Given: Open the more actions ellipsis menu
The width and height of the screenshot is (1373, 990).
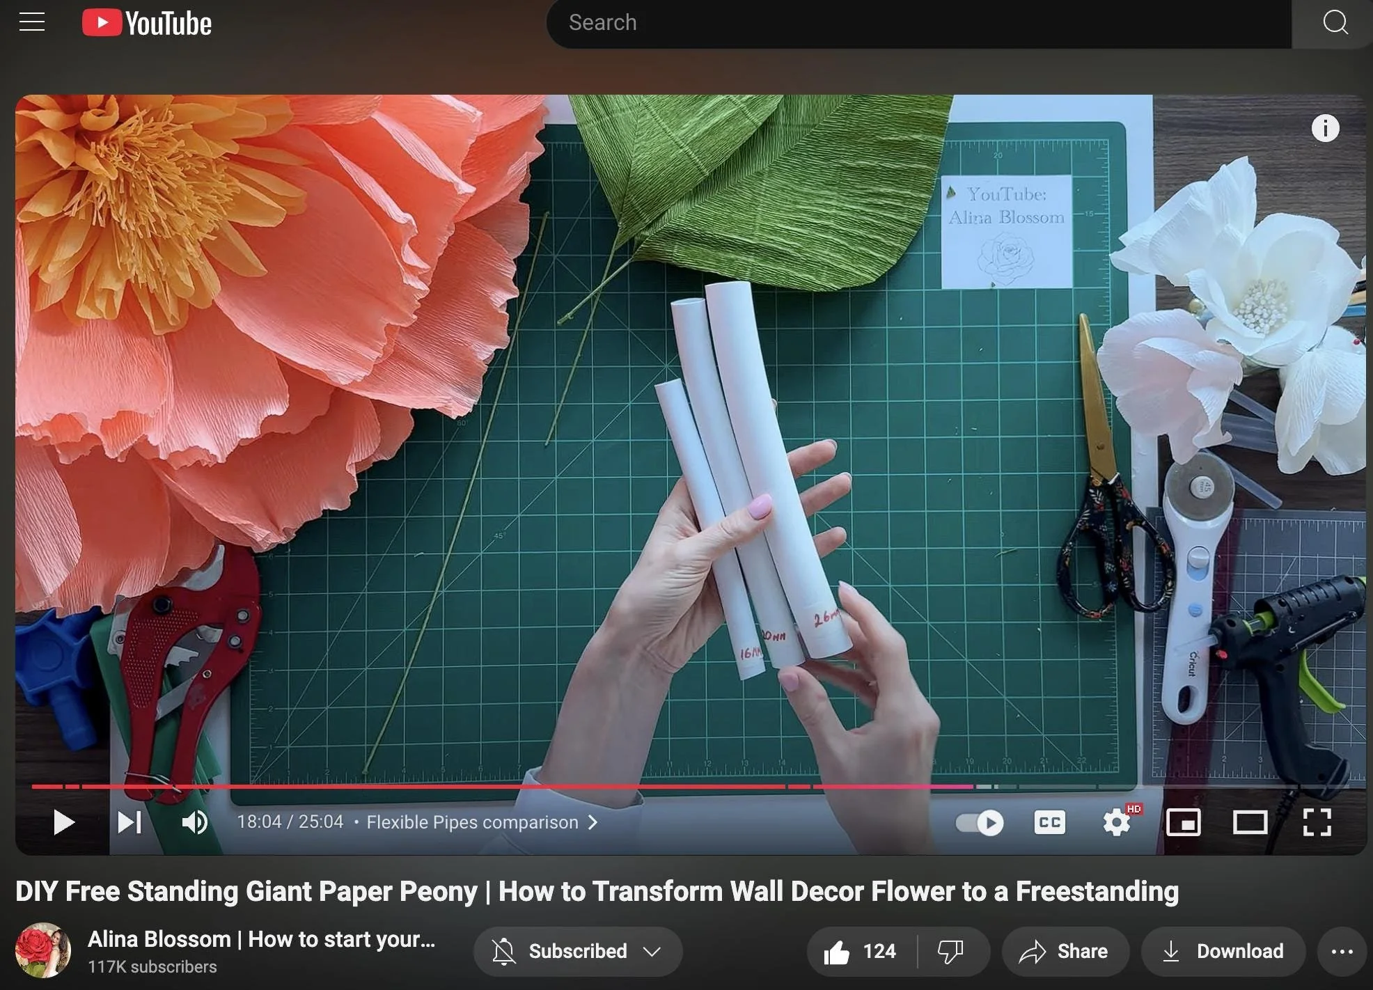Looking at the screenshot, I should tap(1342, 951).
